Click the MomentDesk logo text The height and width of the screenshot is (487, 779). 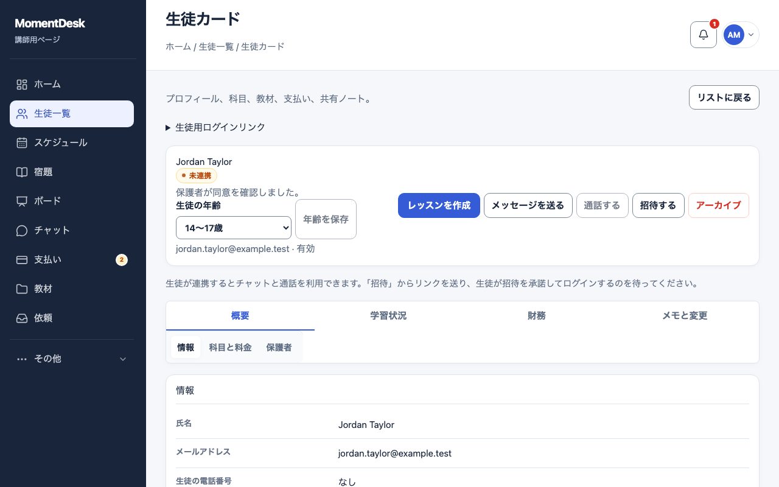(x=50, y=24)
